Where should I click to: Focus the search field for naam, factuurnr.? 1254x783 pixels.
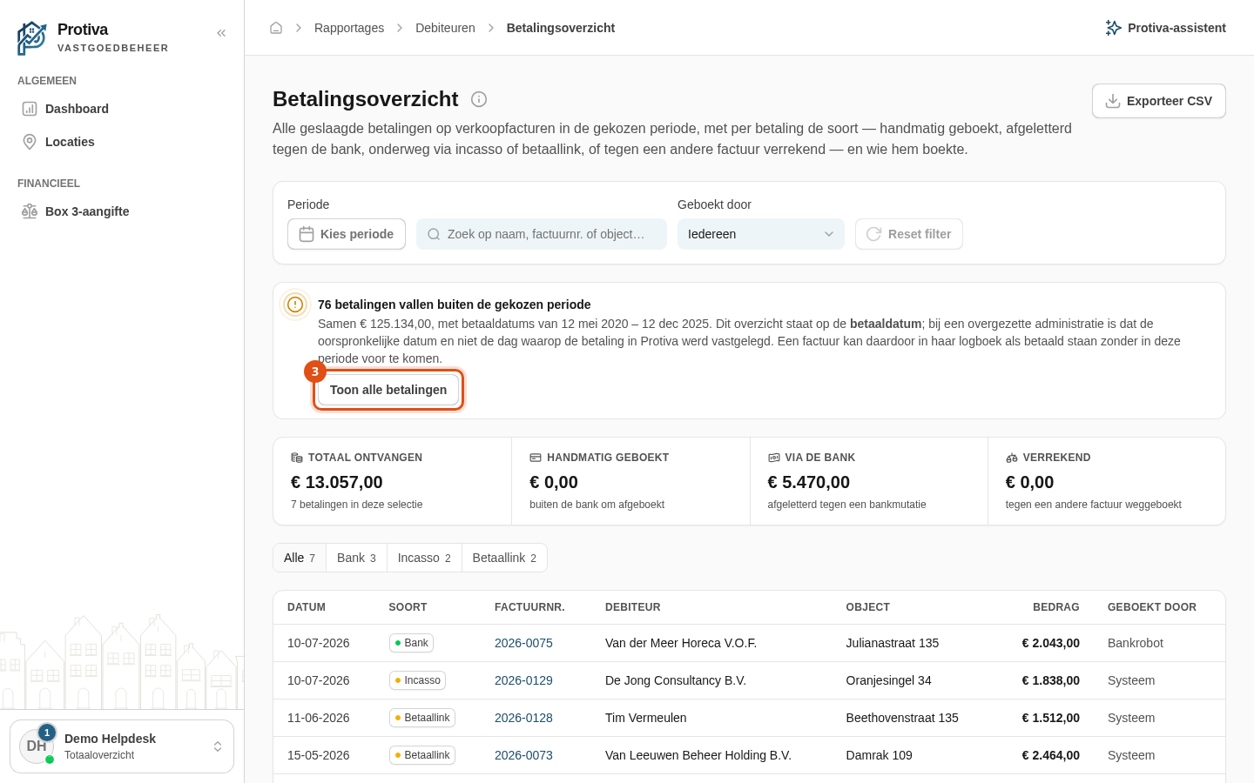[542, 234]
